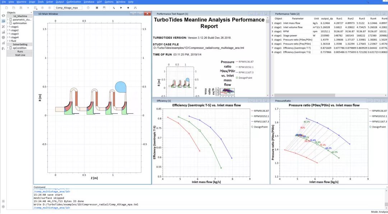Viewport: 388px width, 214px height.
Task: Click the help question mark toolbar icon
Action: (x=88, y=8)
